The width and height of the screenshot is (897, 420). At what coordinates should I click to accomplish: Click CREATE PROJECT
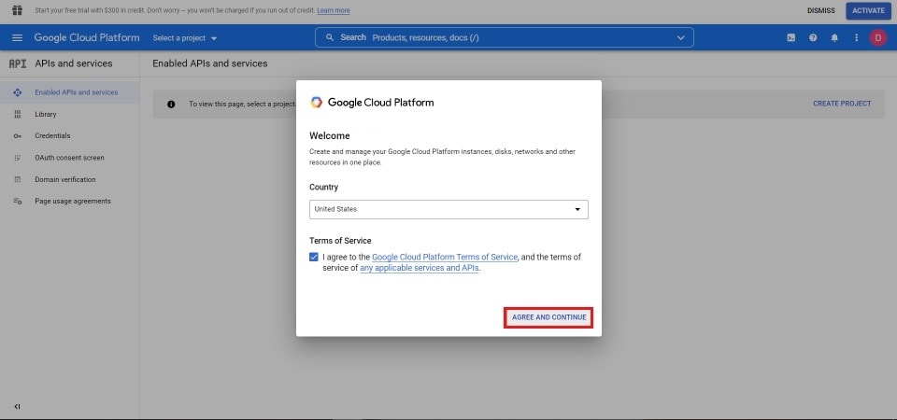(x=842, y=104)
